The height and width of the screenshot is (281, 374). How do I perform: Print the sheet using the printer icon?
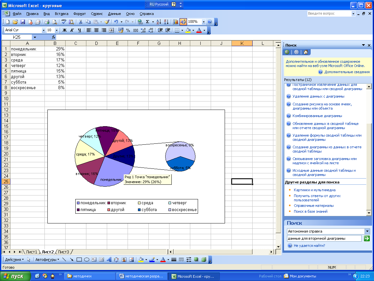[47, 22]
